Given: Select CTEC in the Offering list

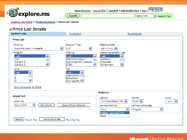Looking at the screenshot, I should pyautogui.click(x=79, y=65).
